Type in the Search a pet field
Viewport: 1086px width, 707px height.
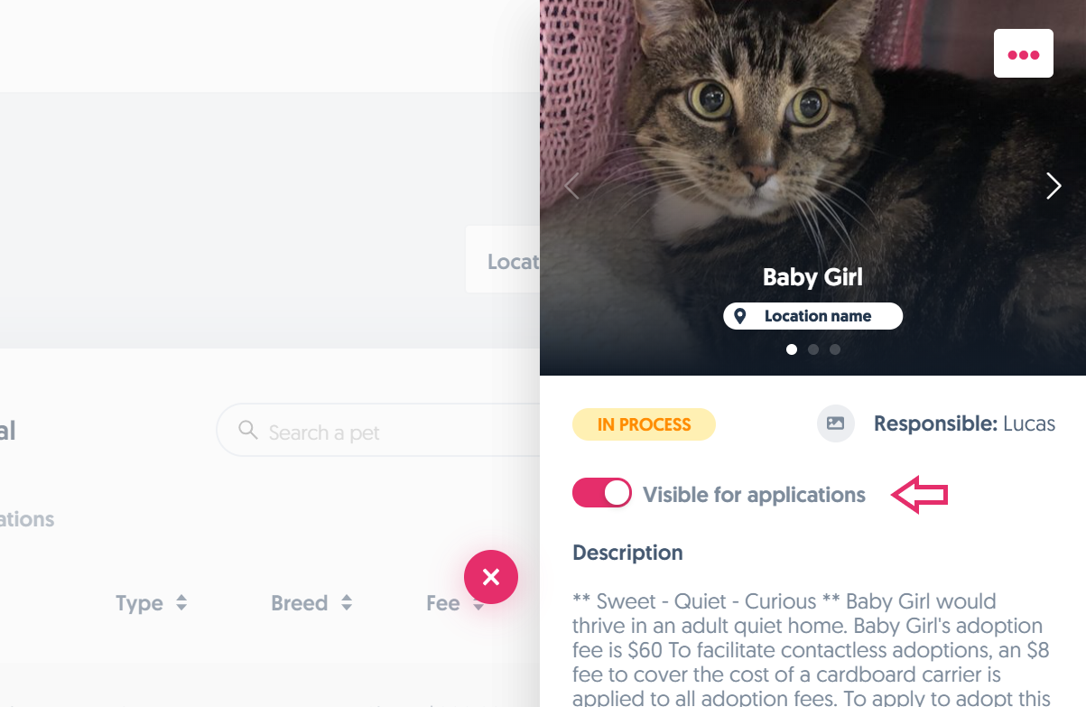tap(379, 433)
